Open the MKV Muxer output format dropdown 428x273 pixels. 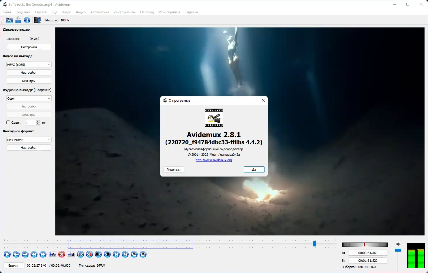tap(29, 140)
